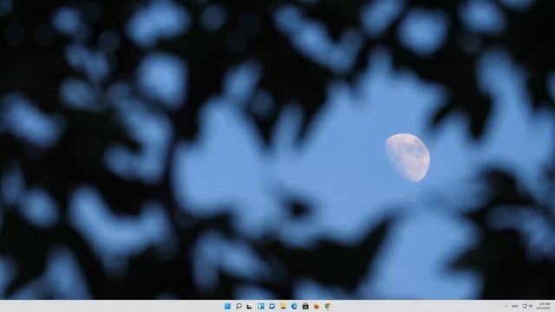Open the clock and date flyout
Viewport: 555px width, 312px height.
click(x=545, y=306)
